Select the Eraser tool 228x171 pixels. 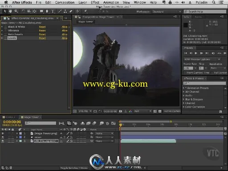click(71, 11)
